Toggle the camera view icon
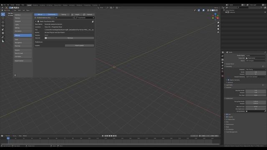 [x=218, y=29]
